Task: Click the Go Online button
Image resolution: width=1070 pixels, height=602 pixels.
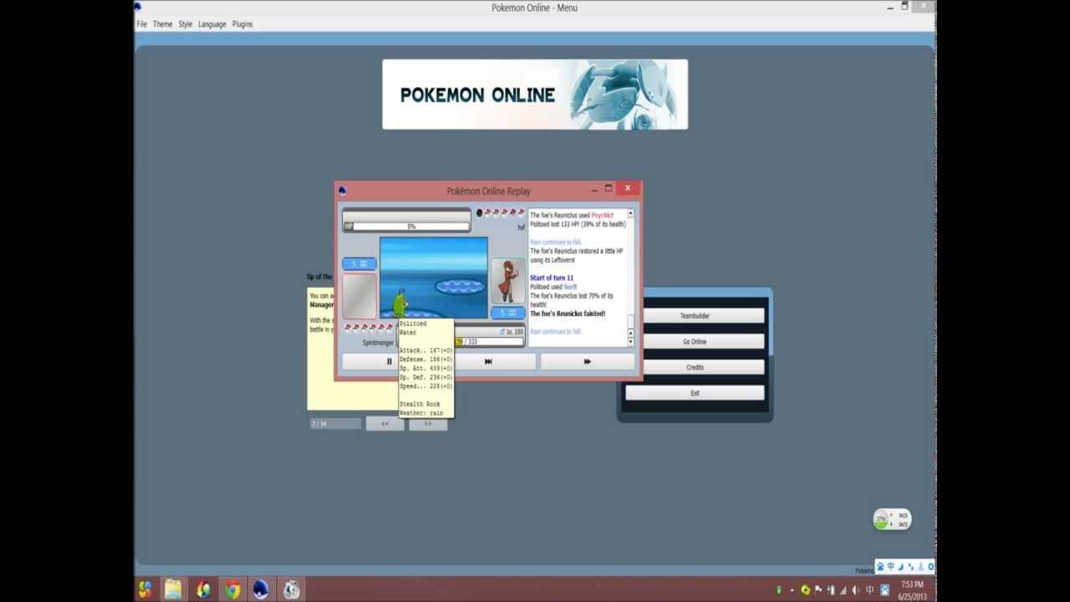Action: pos(695,341)
